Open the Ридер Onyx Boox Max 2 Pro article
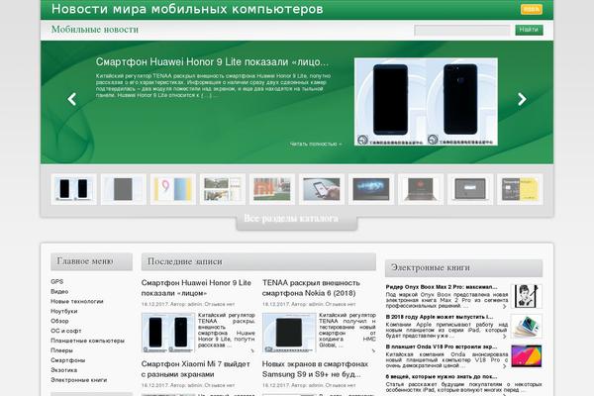 point(442,287)
